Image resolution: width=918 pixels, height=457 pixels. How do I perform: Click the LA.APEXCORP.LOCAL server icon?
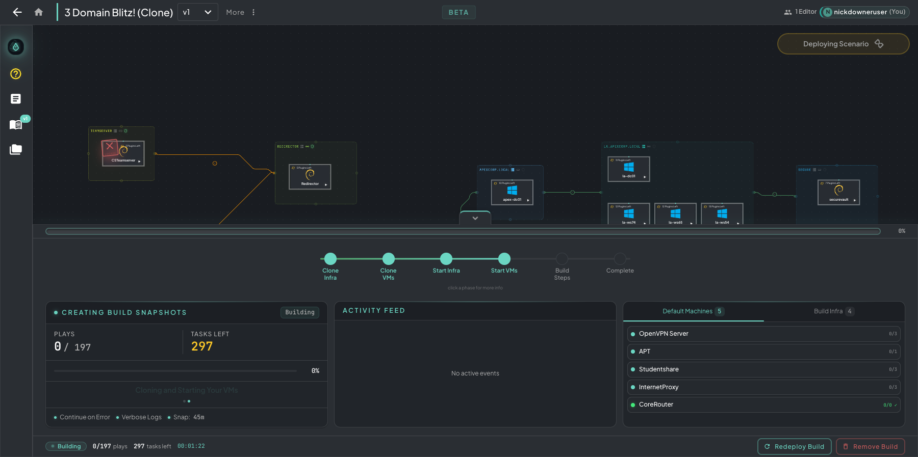(644, 147)
